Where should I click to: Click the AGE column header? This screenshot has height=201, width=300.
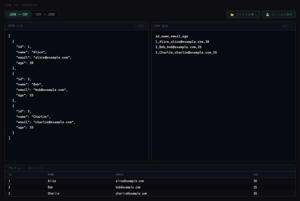[x=256, y=174]
